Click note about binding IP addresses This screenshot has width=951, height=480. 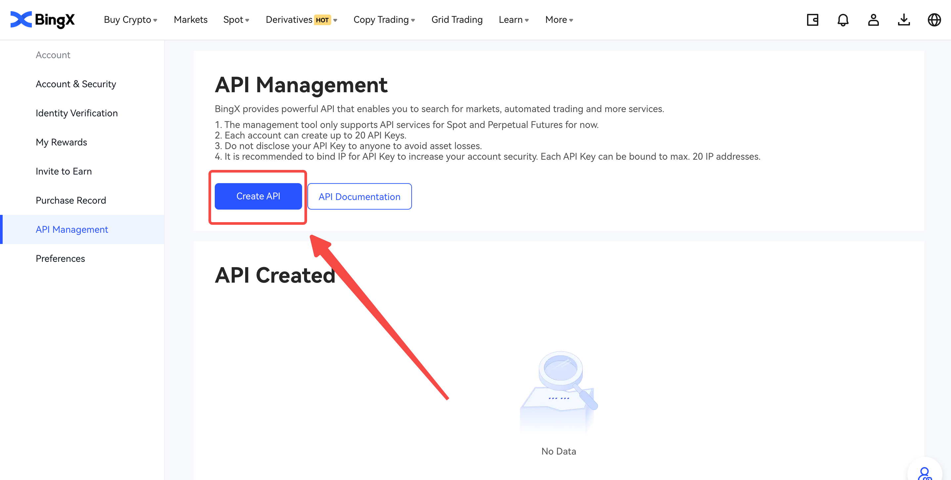click(487, 156)
